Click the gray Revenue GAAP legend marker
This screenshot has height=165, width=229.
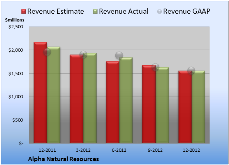[159, 12]
